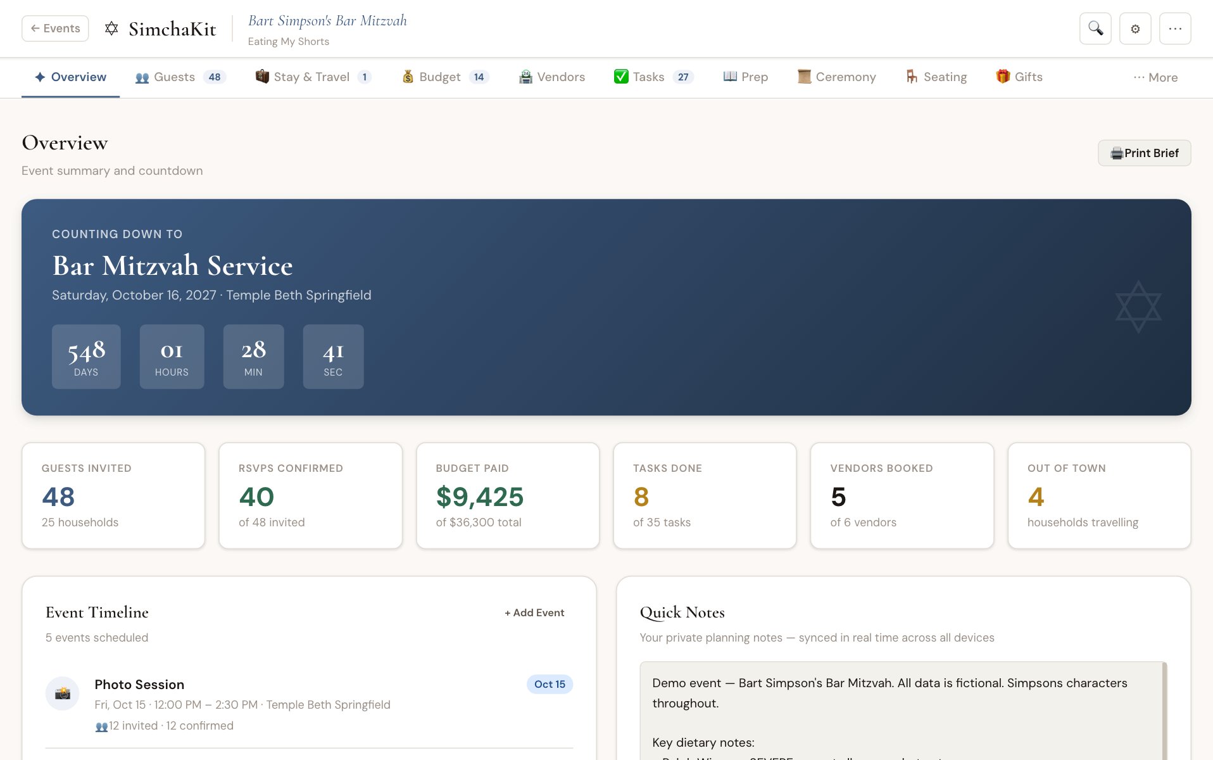This screenshot has height=760, width=1213.
Task: Click + Add Event in Event Timeline
Action: tap(534, 613)
